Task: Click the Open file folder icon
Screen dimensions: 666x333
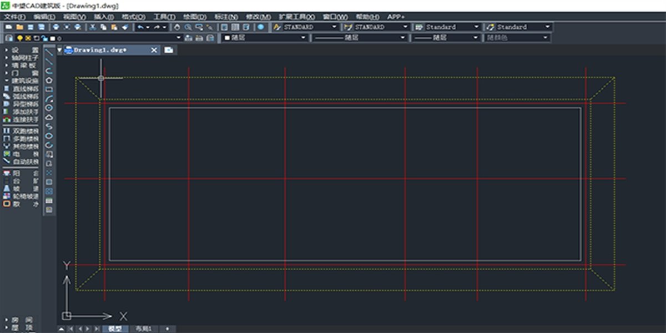Action: [19, 27]
